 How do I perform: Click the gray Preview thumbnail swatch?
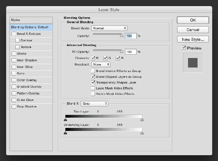pyautogui.click(x=193, y=62)
